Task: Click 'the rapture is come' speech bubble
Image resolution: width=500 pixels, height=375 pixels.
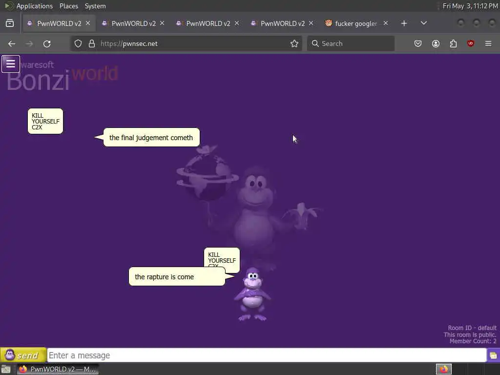Action: click(177, 277)
